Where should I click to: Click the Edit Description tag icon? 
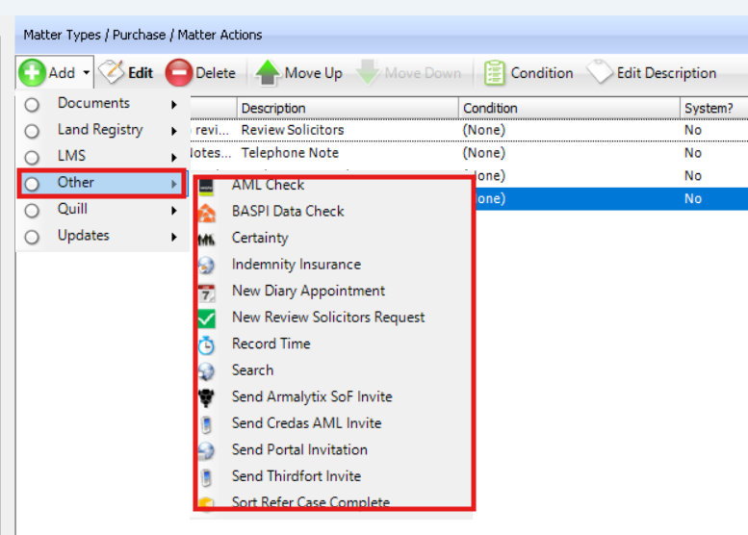tap(600, 72)
